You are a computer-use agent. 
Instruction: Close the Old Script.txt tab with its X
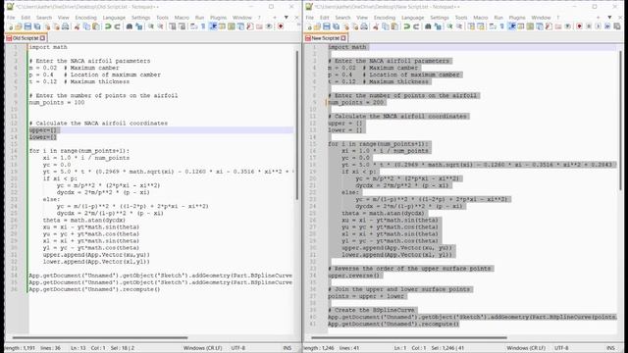click(x=42, y=38)
